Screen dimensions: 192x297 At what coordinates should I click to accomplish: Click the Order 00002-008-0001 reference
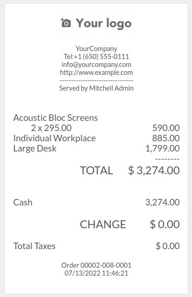click(96, 265)
